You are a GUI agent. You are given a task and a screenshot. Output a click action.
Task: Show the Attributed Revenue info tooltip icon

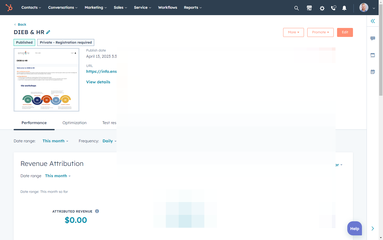[97, 211]
